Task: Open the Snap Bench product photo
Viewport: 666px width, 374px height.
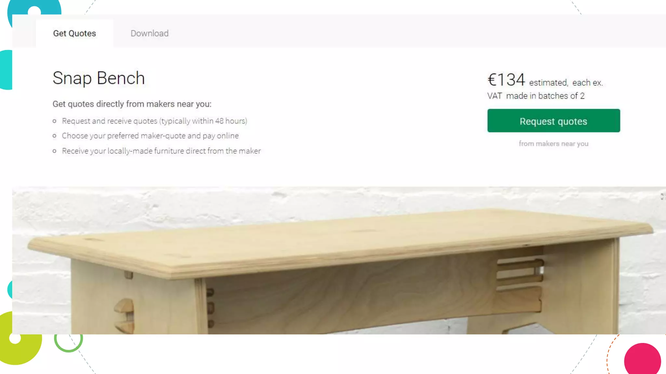Action: 339,260
